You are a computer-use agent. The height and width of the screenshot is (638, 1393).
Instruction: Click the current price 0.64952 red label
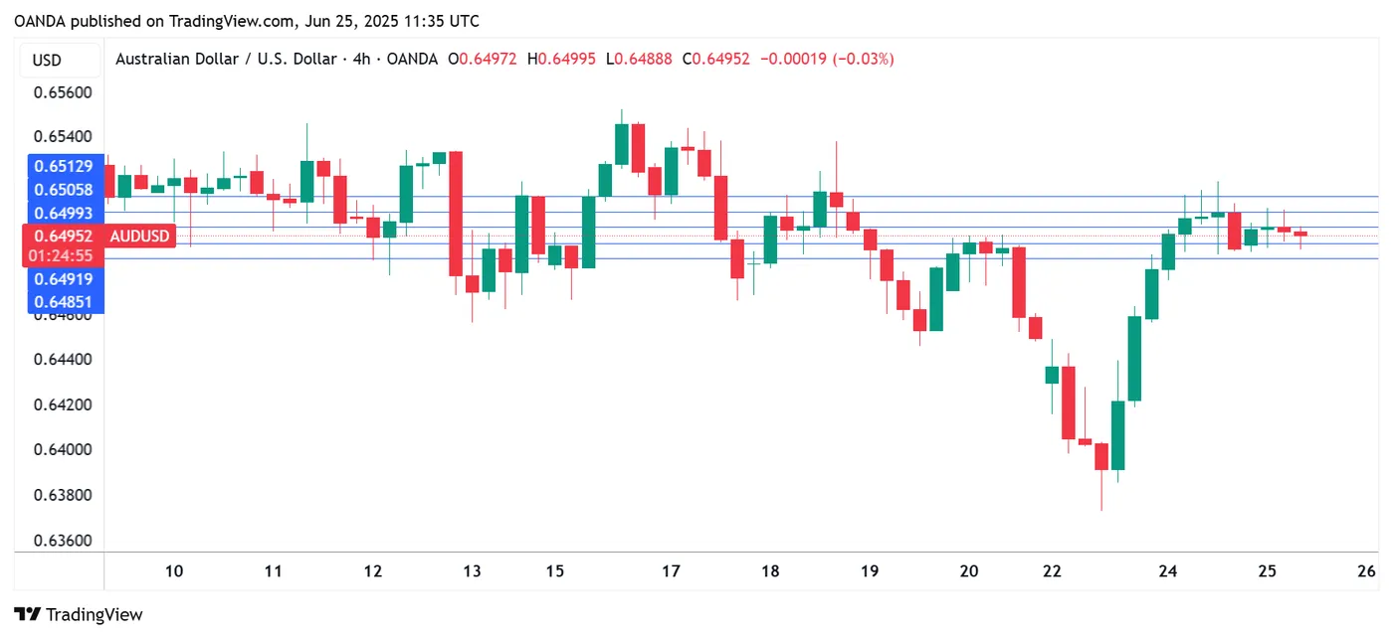click(64, 237)
